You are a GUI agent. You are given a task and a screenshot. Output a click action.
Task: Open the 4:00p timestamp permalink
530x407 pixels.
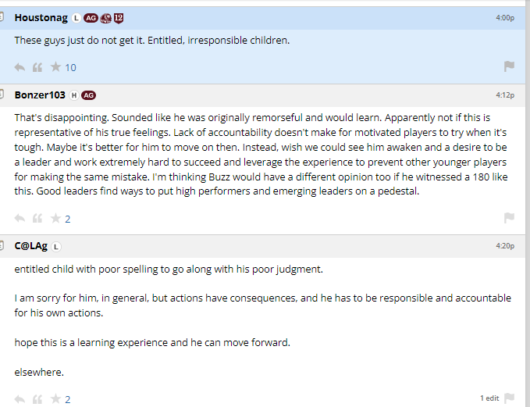[x=505, y=17]
